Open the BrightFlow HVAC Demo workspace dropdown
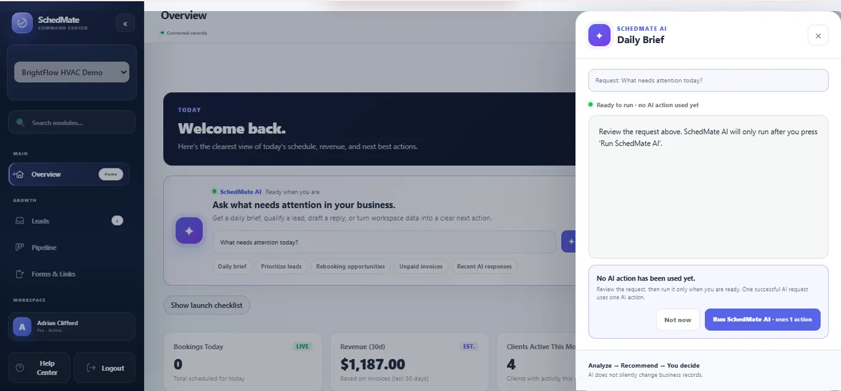Screen dimensions: 841x391 (71, 72)
